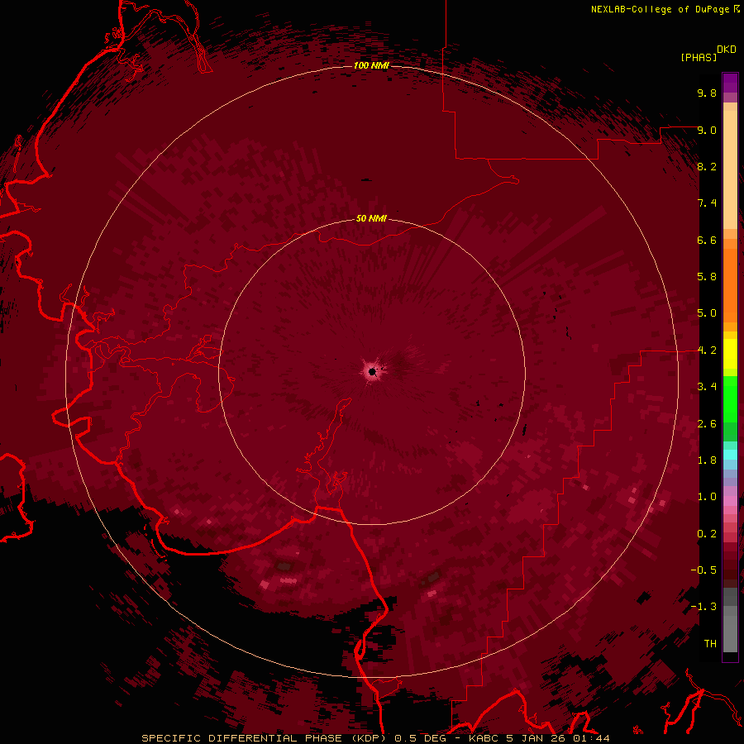
Task: Select the 2.6 legend value
Action: click(x=707, y=424)
